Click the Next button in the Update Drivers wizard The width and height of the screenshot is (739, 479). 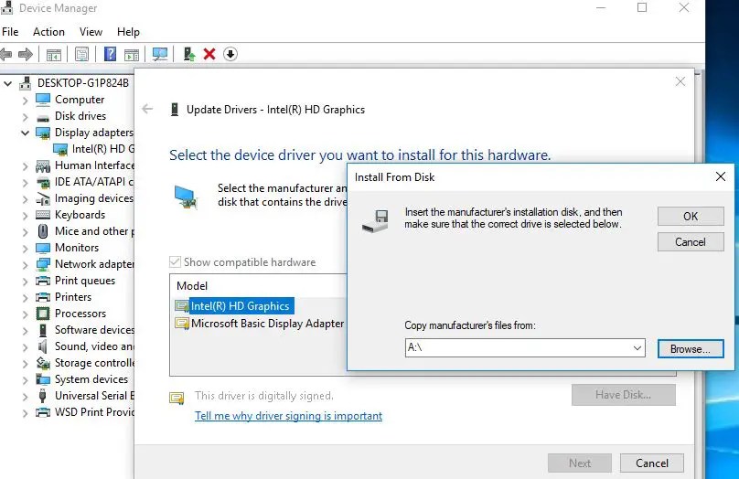tap(580, 463)
